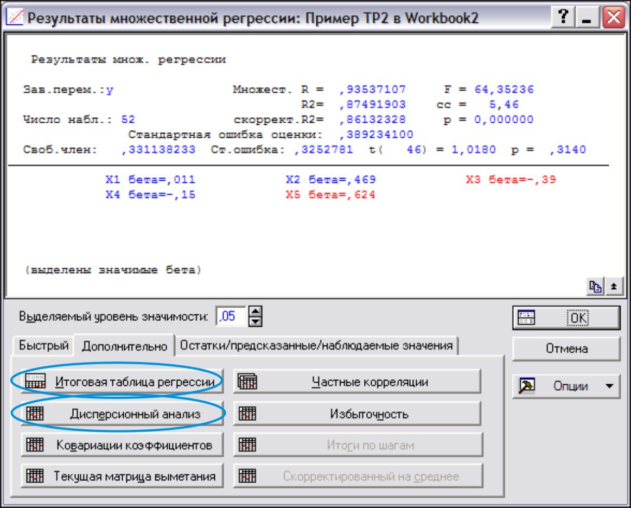Click the note (выделены значимые бета)
The image size is (631, 508).
113,270
